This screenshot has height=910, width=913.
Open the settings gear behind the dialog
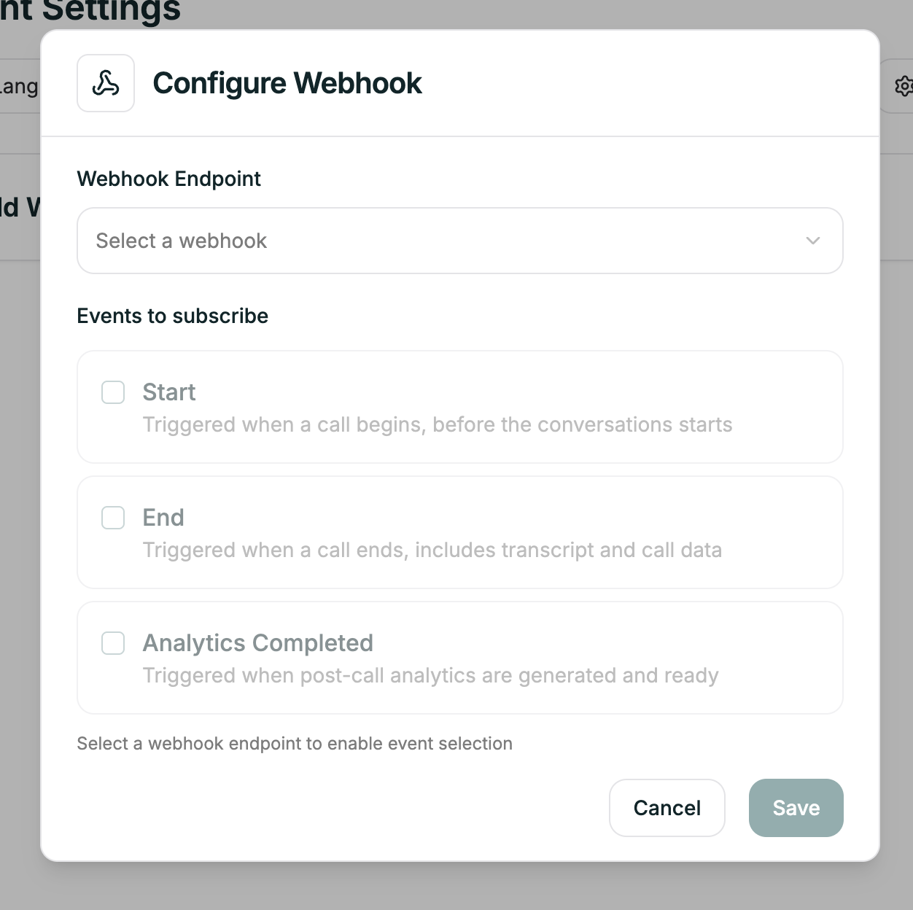tap(904, 85)
